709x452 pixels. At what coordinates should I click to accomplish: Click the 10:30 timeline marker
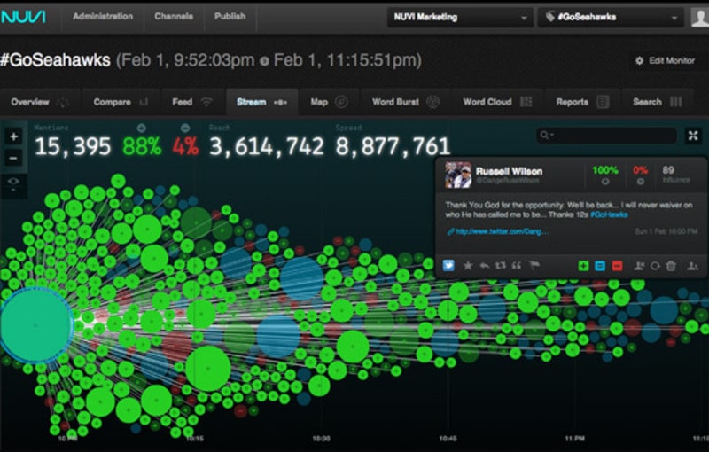coord(321,439)
